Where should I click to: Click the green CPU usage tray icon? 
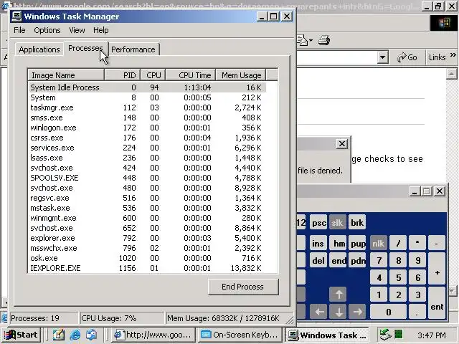[399, 334]
